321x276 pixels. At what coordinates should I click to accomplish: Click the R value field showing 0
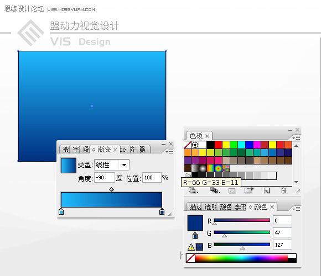pos(282,220)
